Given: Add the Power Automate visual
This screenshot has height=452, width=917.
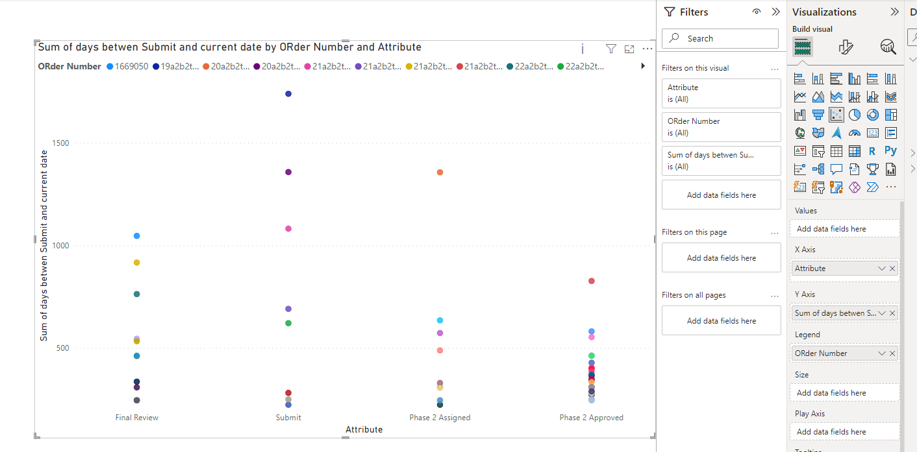Looking at the screenshot, I should [873, 187].
